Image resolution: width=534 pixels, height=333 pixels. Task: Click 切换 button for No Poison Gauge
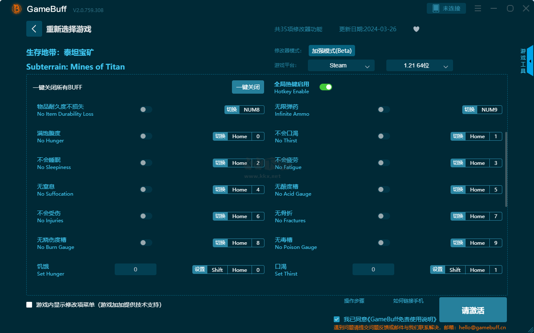[x=458, y=243]
